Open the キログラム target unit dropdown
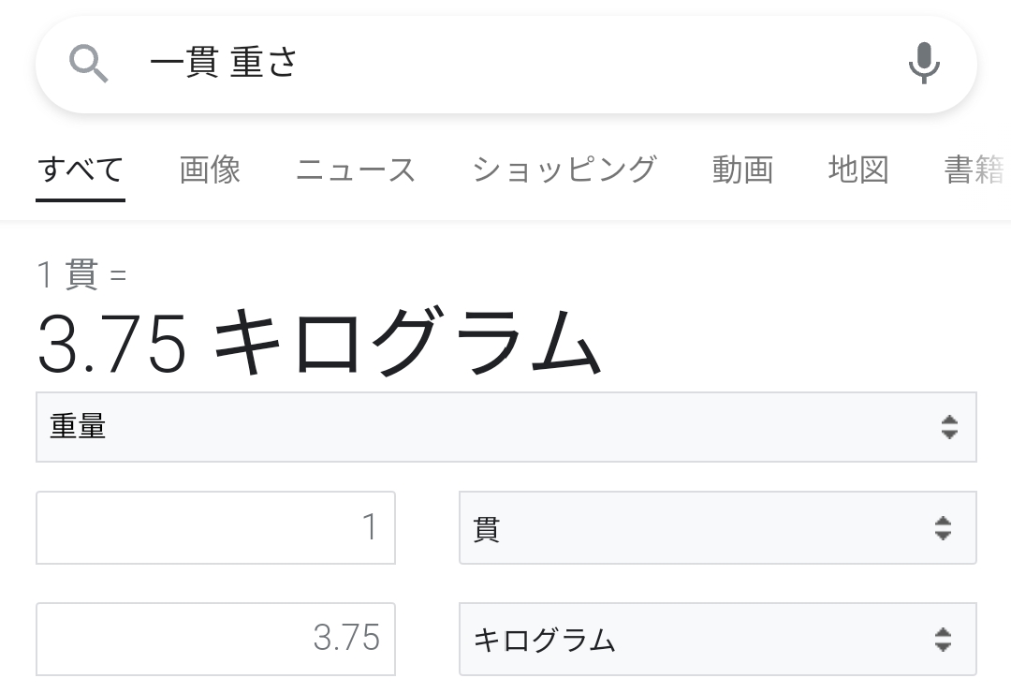The width and height of the screenshot is (1011, 693). tap(716, 640)
